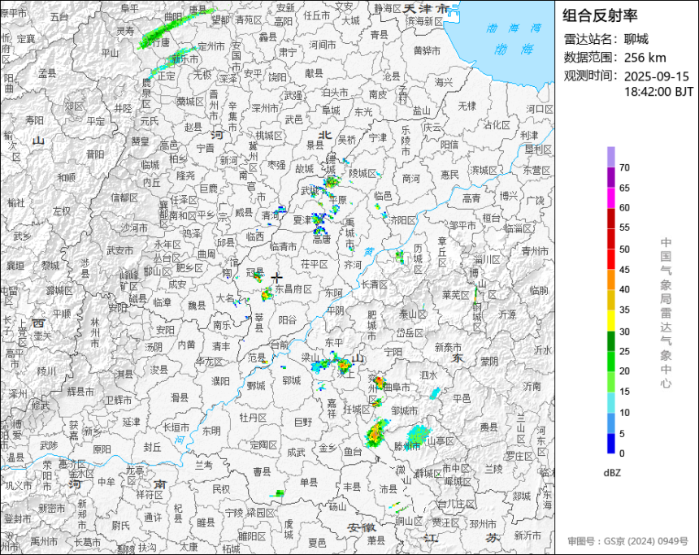Viewport: 699px width, 555px height.
Task: Click the 数据范围 256 km line
Action: click(x=614, y=58)
